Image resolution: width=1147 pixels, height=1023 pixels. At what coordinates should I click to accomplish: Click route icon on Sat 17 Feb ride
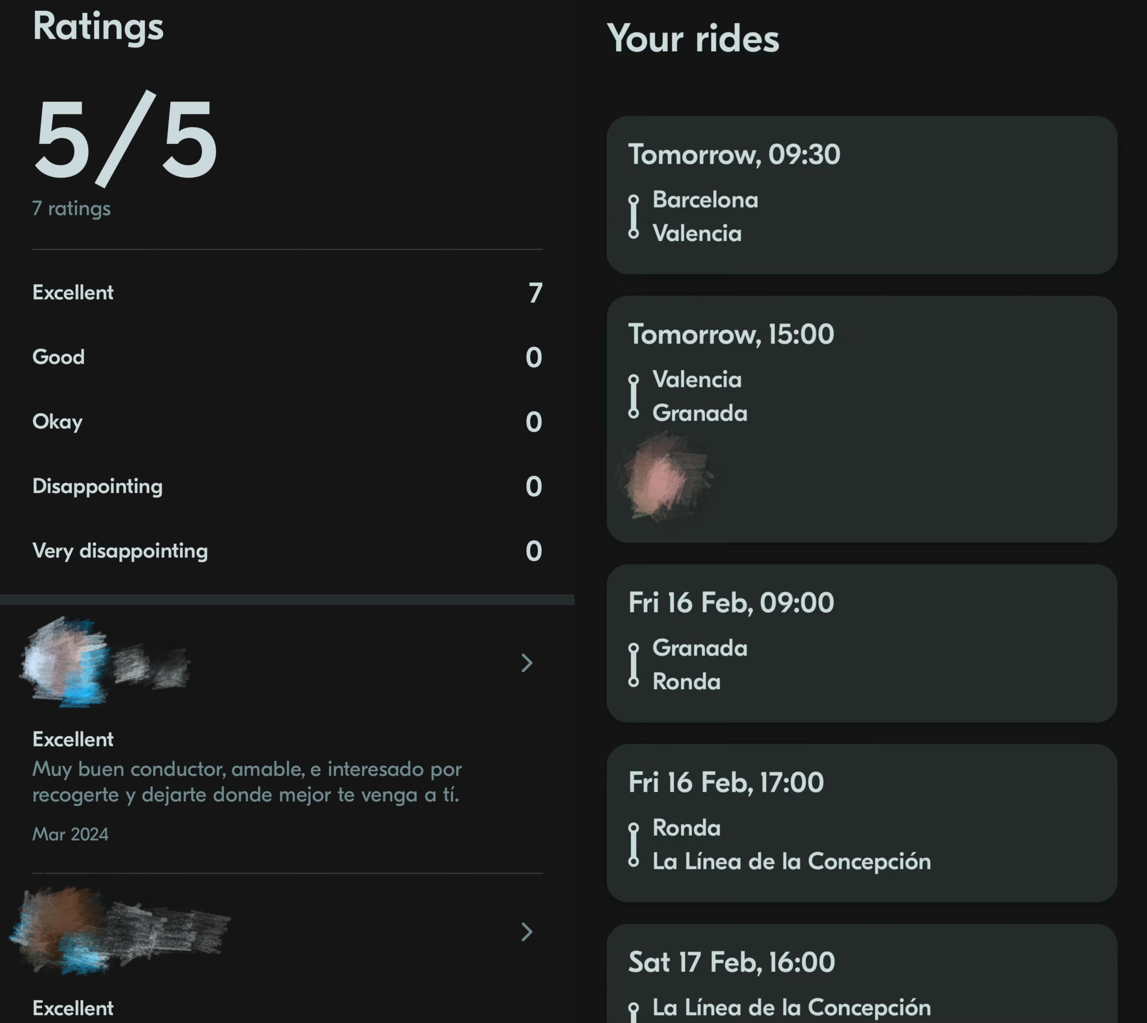click(x=633, y=1012)
